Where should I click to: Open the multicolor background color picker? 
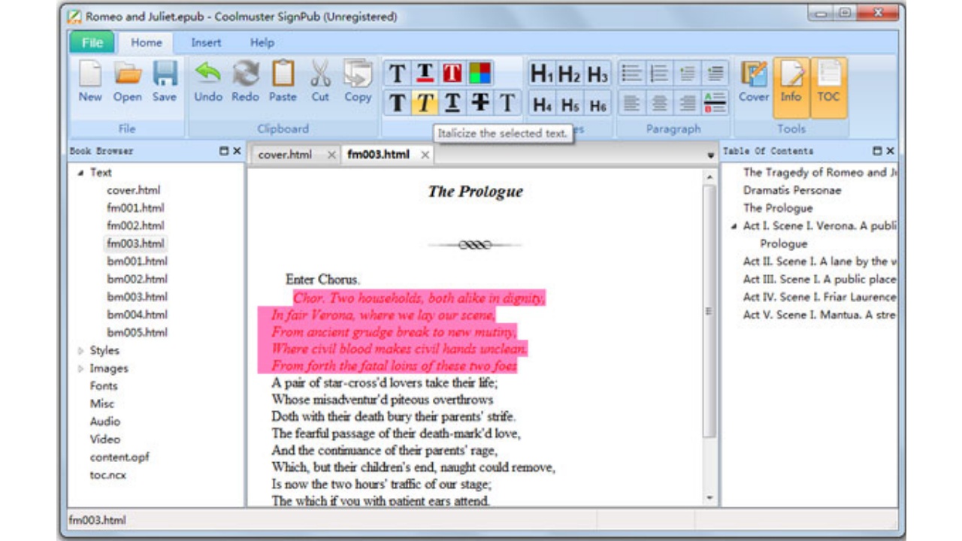(x=479, y=74)
